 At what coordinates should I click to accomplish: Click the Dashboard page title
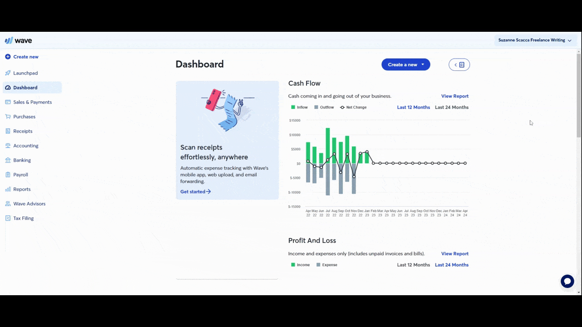[200, 64]
